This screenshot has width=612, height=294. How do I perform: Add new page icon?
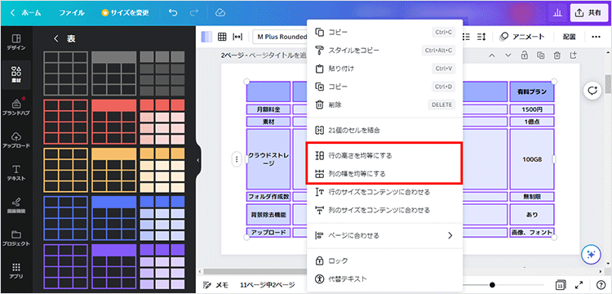[573, 55]
